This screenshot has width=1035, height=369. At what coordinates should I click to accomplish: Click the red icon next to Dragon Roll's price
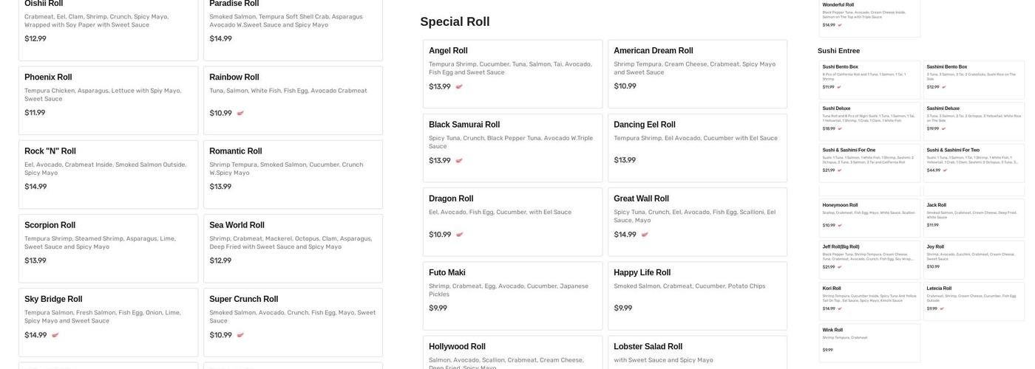459,235
